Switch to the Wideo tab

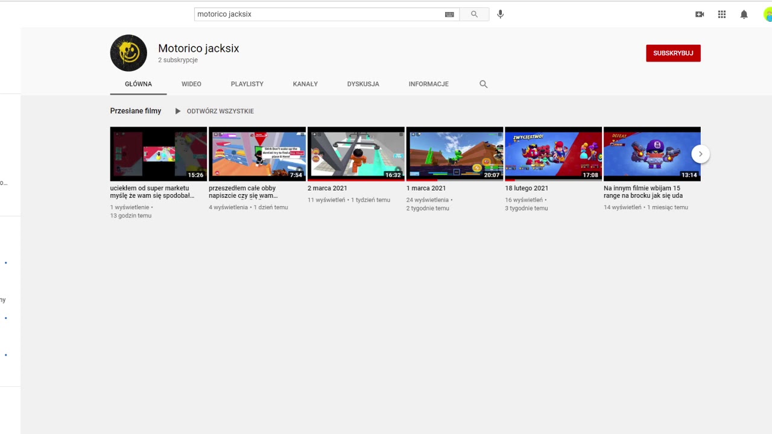(x=191, y=84)
